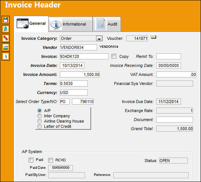The image size is (201, 182).
Task: Expand the Invoice Category dropdown arrow
Action: 99,38
